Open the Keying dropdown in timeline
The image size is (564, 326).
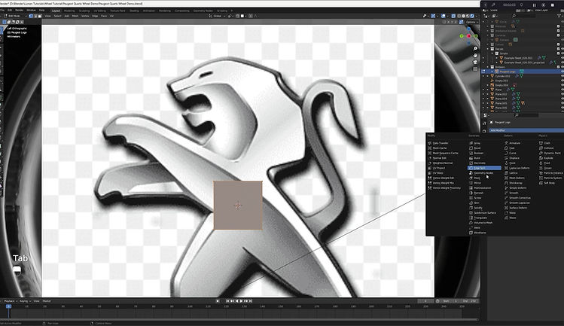(x=25, y=301)
